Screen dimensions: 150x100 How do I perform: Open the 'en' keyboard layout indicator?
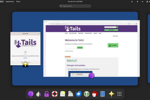(142, 2)
